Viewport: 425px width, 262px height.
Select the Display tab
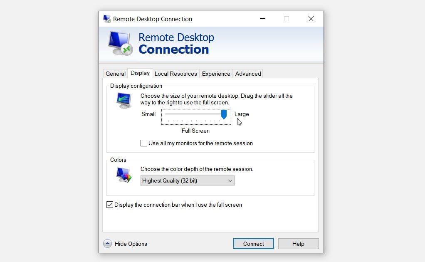(140, 73)
